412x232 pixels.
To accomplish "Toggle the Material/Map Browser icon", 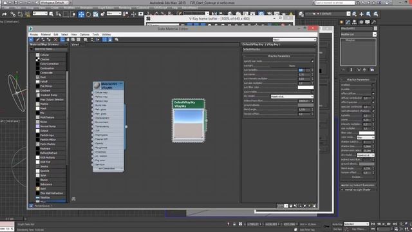I will click(x=104, y=40).
